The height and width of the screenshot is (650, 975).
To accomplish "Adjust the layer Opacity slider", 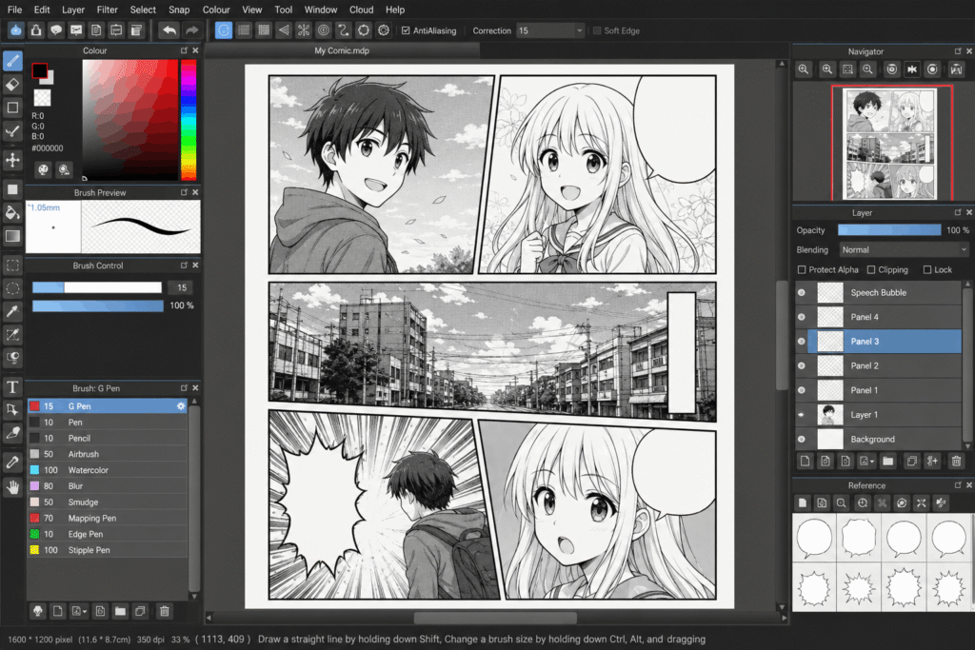I will tap(889, 230).
